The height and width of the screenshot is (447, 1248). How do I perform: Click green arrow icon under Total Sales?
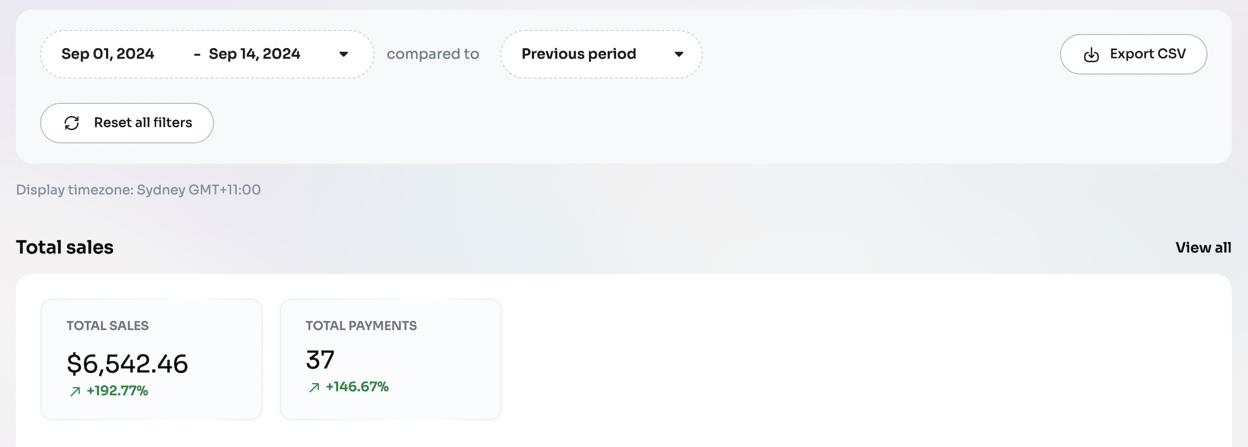pos(75,392)
